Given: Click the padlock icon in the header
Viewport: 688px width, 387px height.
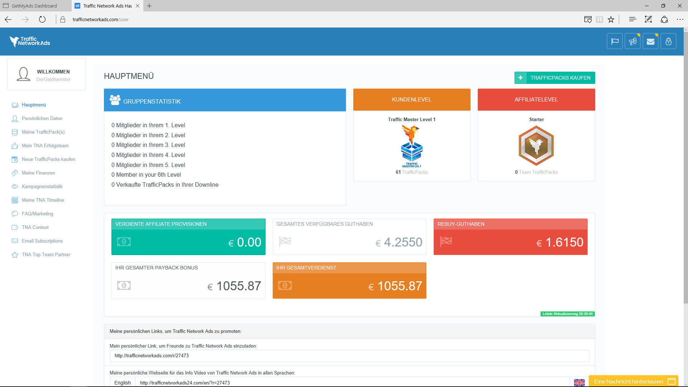Looking at the screenshot, I should click(668, 42).
